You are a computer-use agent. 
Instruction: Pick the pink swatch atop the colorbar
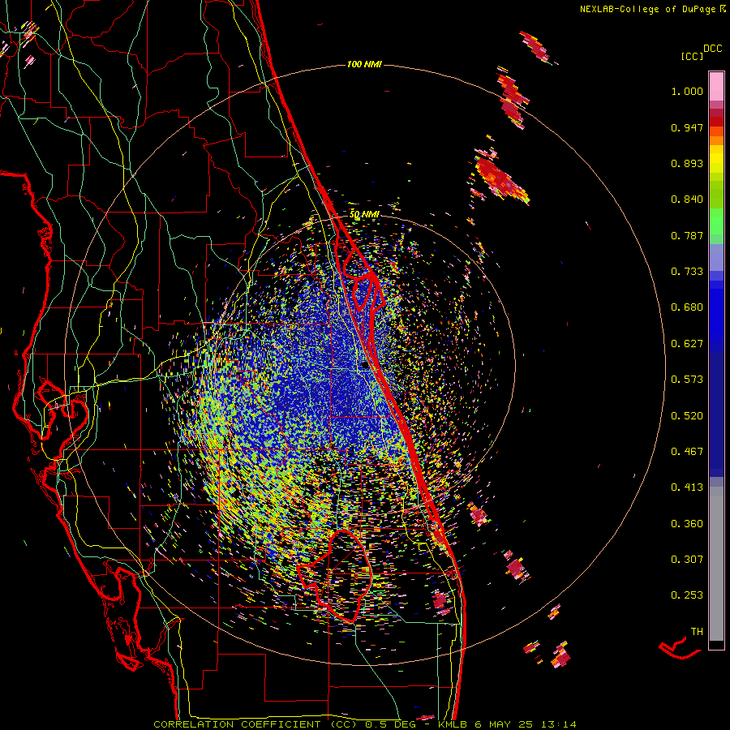tap(716, 87)
